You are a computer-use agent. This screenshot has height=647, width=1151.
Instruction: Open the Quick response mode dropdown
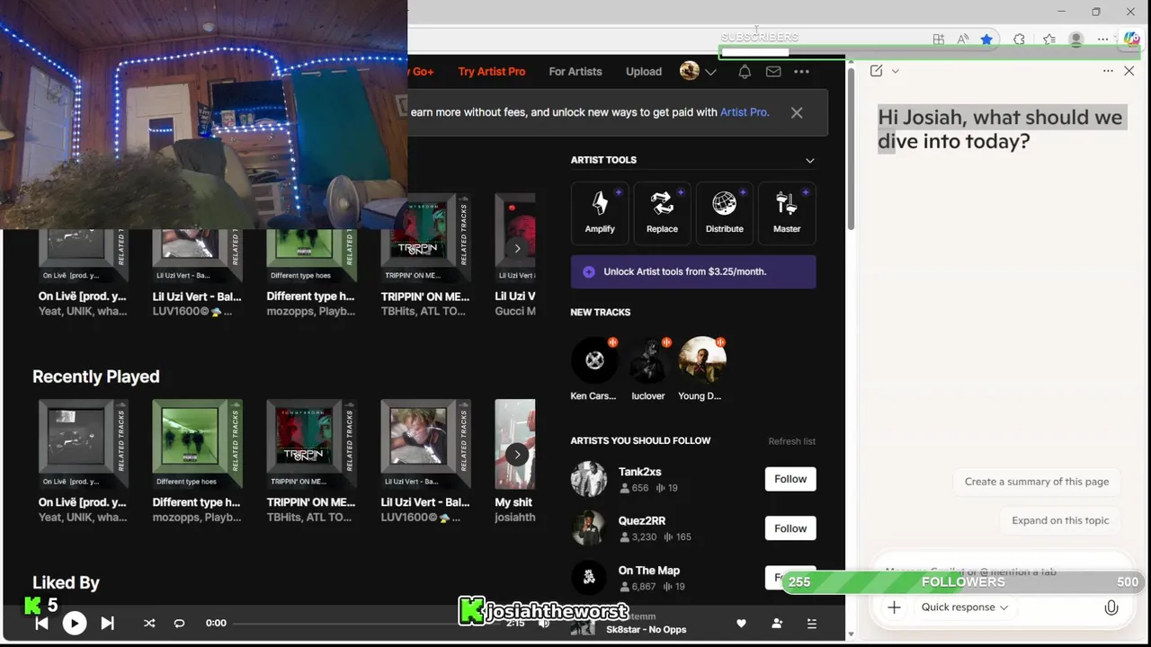point(964,607)
